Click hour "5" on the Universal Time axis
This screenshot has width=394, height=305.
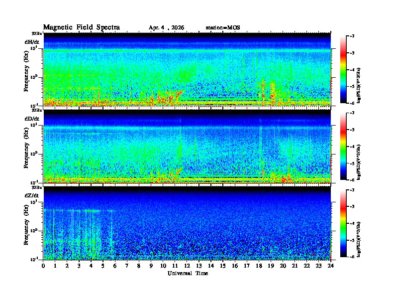click(x=103, y=266)
